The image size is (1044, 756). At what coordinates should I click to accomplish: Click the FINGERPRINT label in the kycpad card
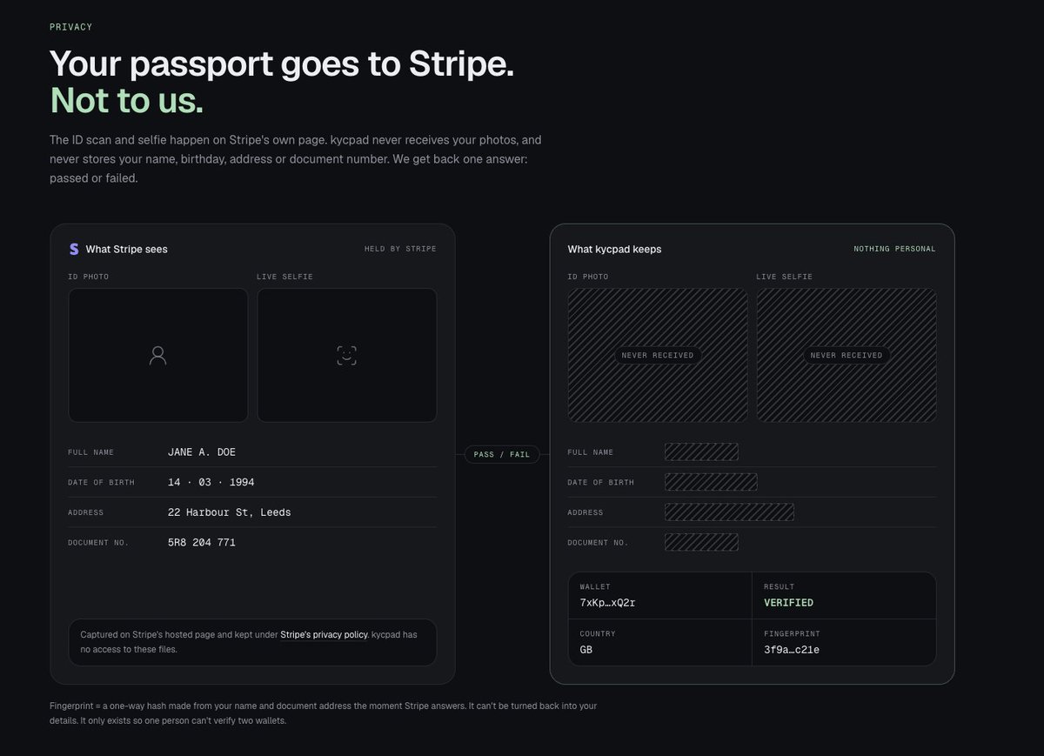[792, 634]
